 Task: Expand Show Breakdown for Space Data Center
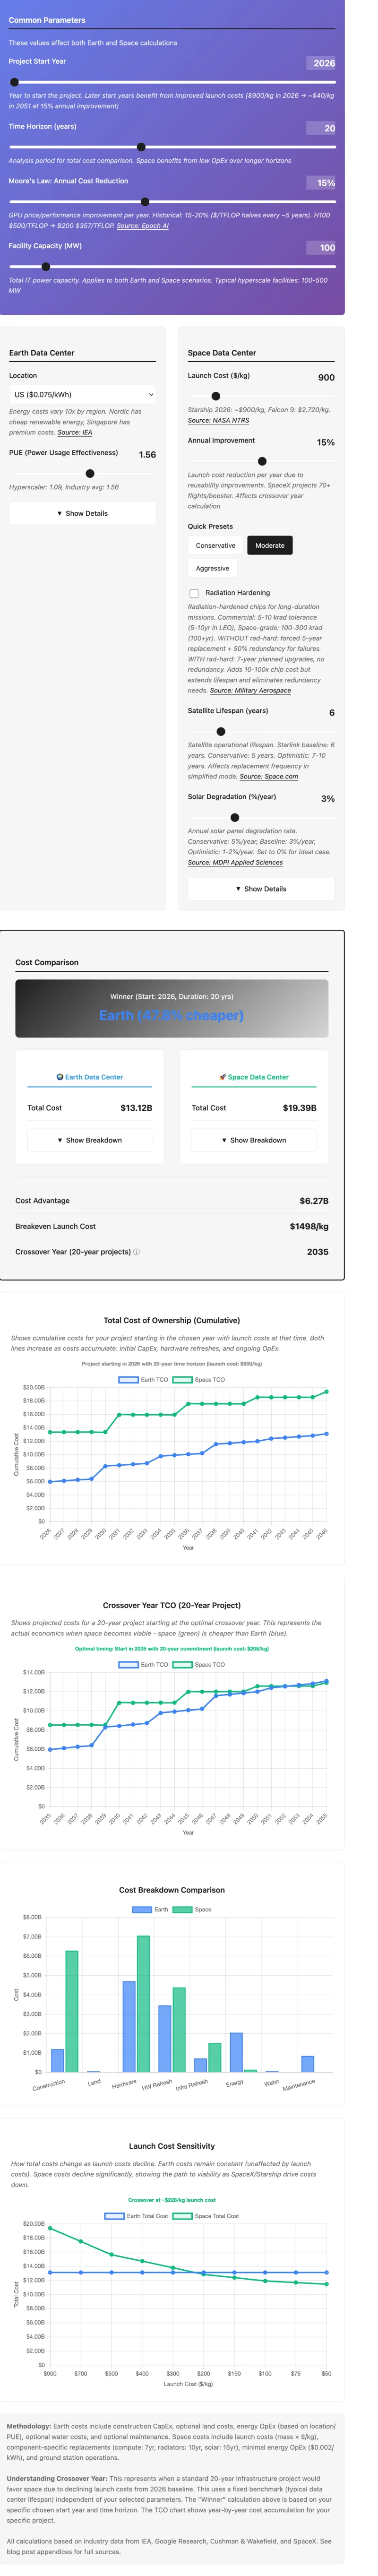tap(254, 1140)
